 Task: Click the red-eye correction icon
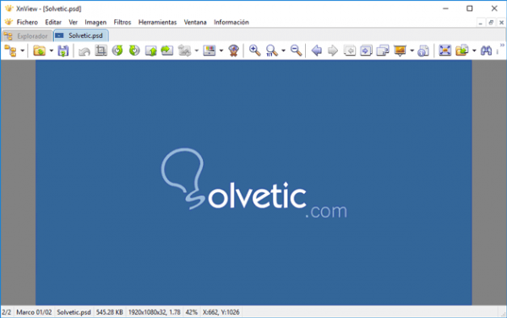point(233,51)
